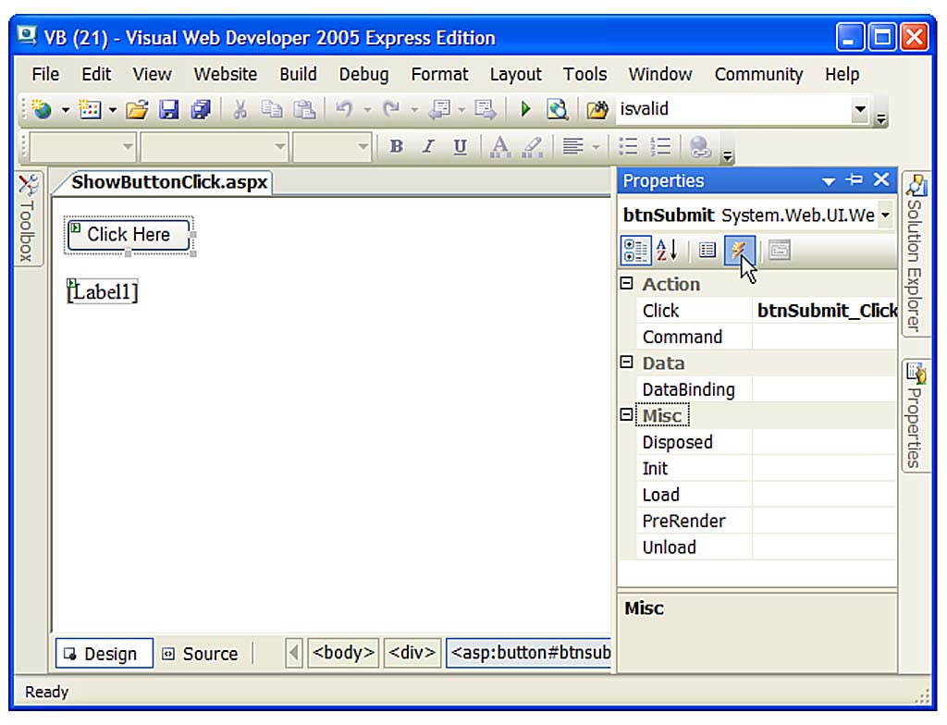Viewport: 947px width, 725px height.
Task: Select the <body> tag navigator button
Action: pyautogui.click(x=343, y=653)
